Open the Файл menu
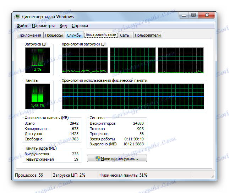Image resolution: width=229 pixels, height=193 pixels. click(x=22, y=26)
